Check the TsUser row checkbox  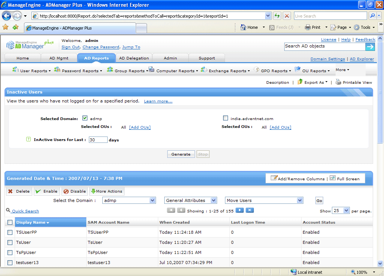point(10,242)
